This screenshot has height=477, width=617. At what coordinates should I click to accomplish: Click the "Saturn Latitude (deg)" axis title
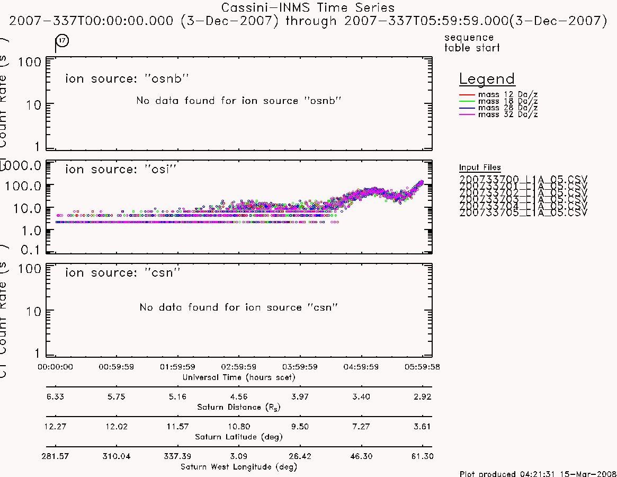click(239, 437)
